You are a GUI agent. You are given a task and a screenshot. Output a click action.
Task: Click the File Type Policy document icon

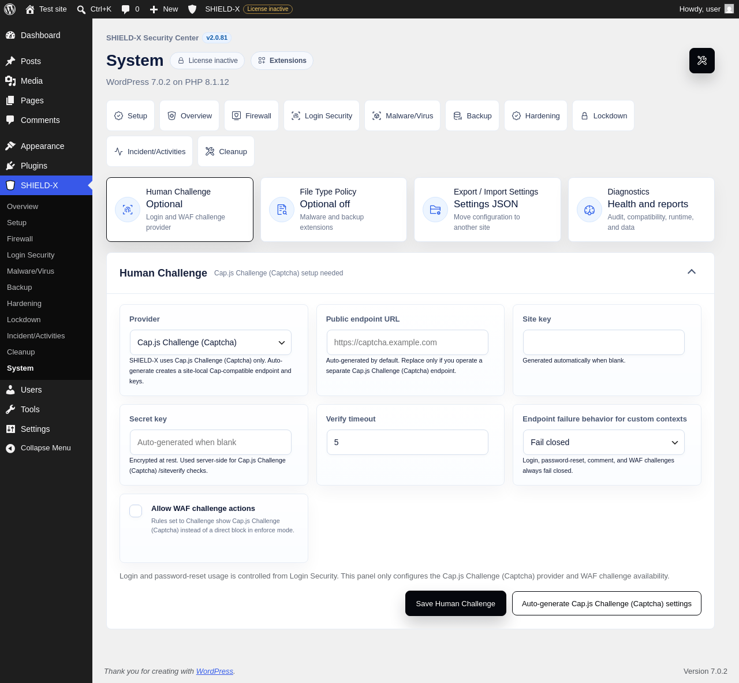click(282, 210)
